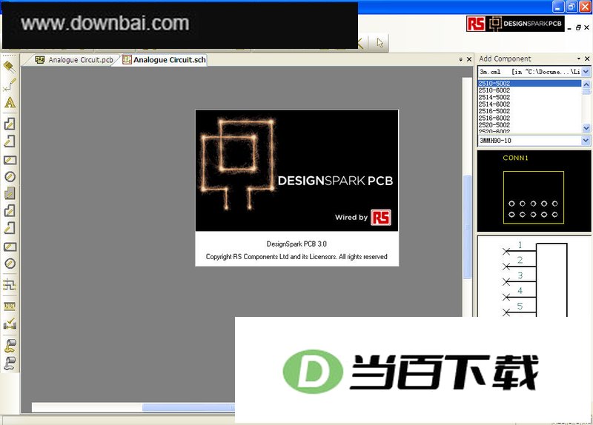Restore the inner document window beside logo
Viewport: 593px width, 425px height.
coord(578,27)
